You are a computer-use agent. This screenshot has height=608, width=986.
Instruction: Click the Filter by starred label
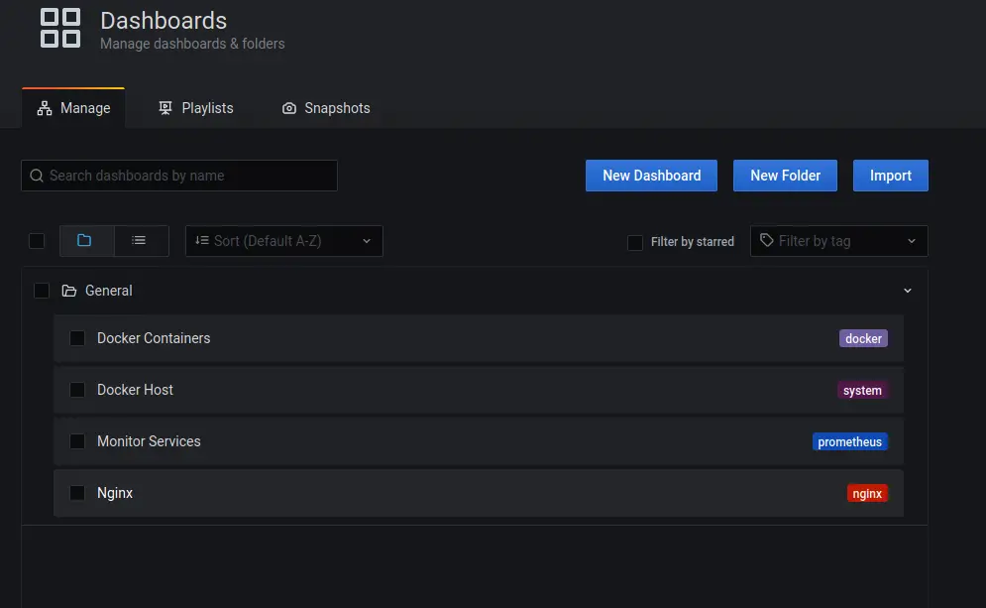(693, 242)
